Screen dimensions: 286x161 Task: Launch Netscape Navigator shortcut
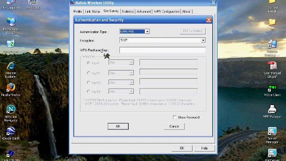[x=11, y=113]
